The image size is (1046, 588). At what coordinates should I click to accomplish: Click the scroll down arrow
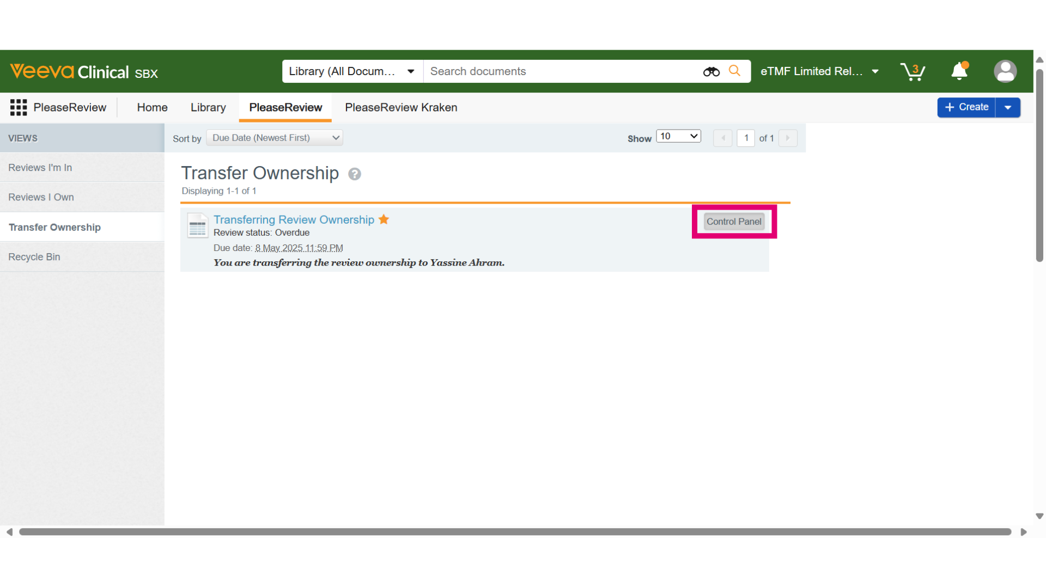(1039, 516)
